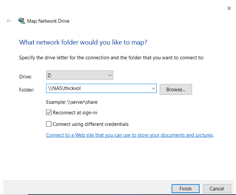Uncheck the Reconnect at sign-in checkbox
The width and height of the screenshot is (236, 195).
click(x=49, y=112)
